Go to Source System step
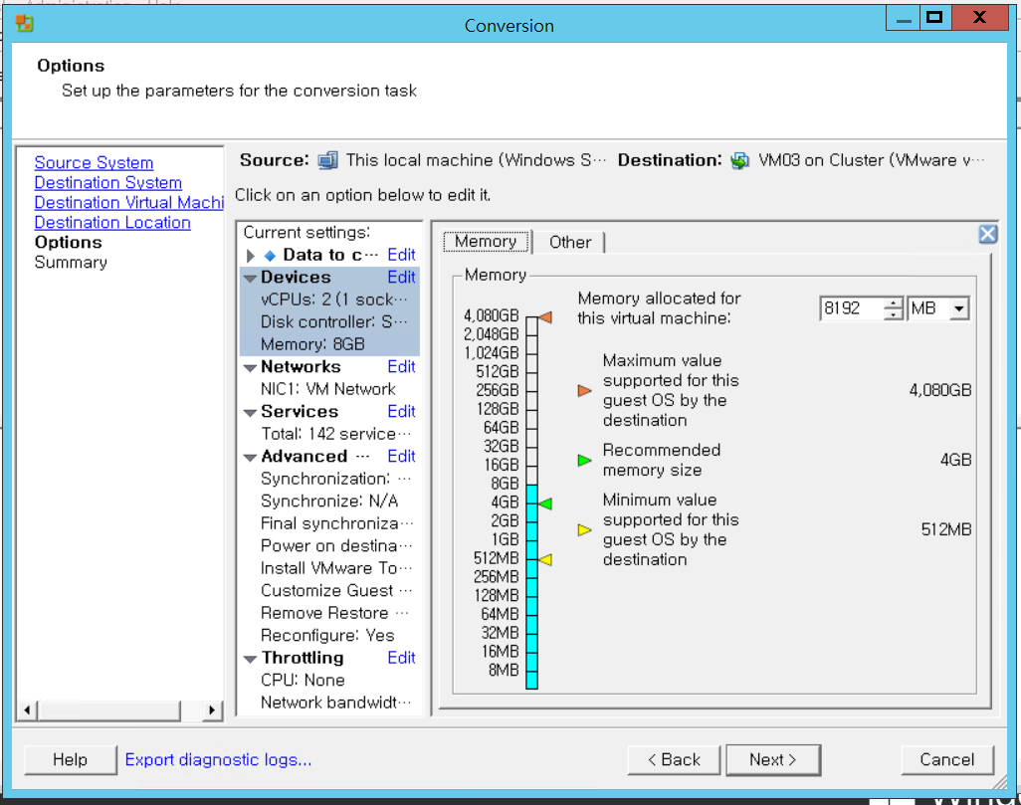1021x805 pixels. pos(94,163)
